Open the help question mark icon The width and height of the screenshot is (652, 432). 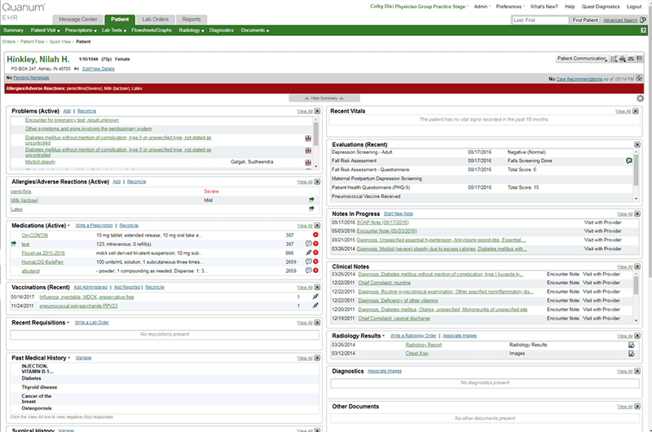coord(643,30)
